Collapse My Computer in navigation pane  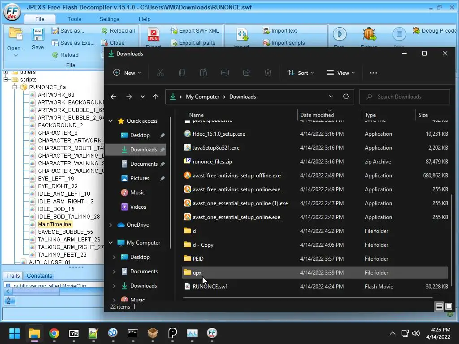point(111,242)
